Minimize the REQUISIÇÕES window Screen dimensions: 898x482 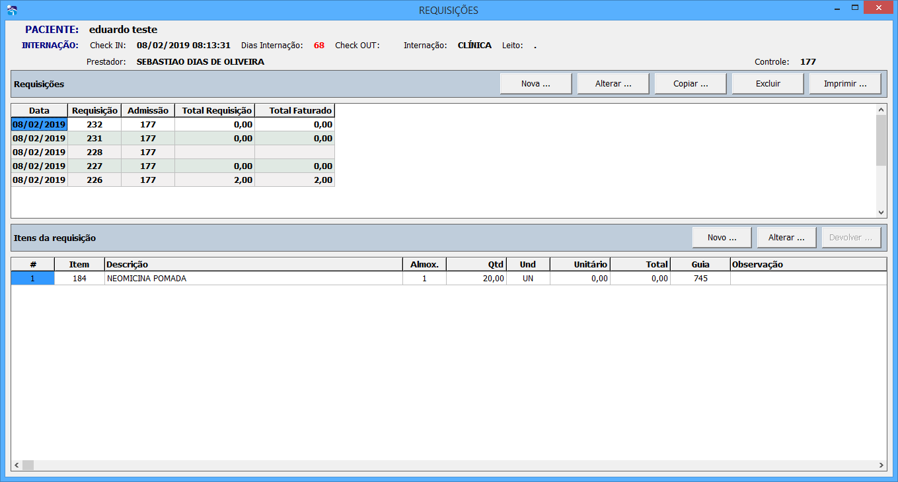point(837,9)
